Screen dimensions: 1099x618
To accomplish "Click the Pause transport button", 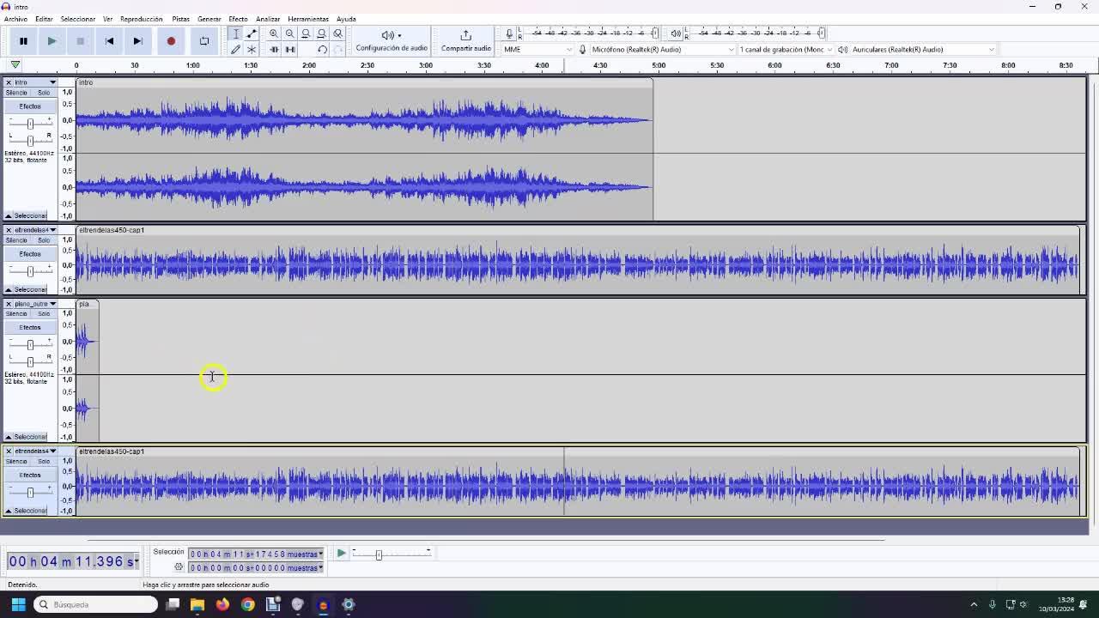I will coord(23,41).
